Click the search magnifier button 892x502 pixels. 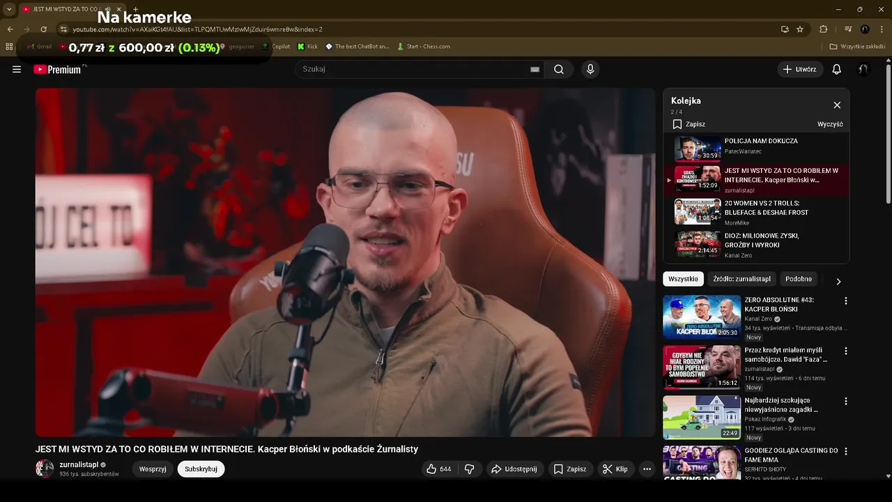(x=559, y=69)
